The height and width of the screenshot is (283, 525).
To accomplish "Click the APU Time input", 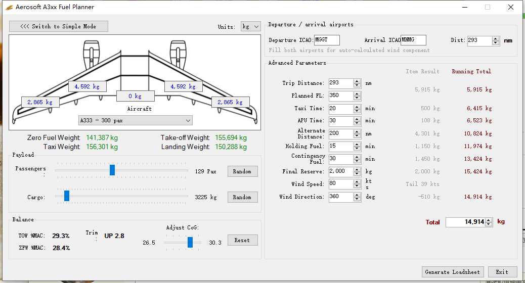I will [x=341, y=121].
